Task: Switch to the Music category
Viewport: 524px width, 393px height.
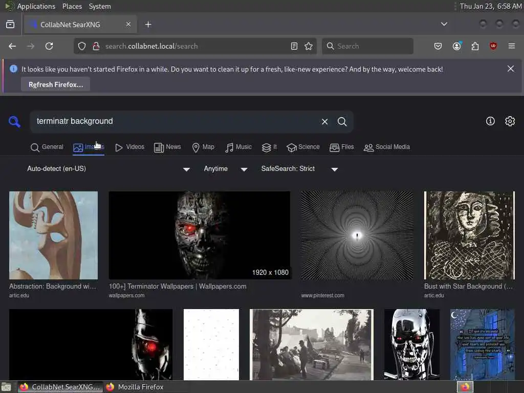Action: [238, 147]
